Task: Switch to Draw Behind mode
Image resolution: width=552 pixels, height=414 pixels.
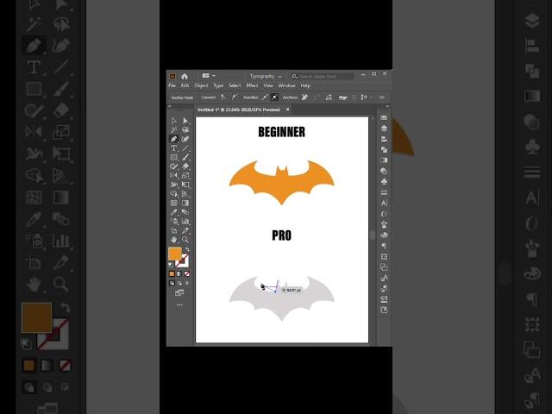Action: coord(179,283)
